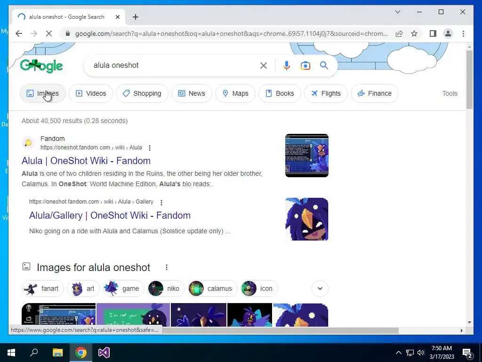Open notification center

point(467,353)
